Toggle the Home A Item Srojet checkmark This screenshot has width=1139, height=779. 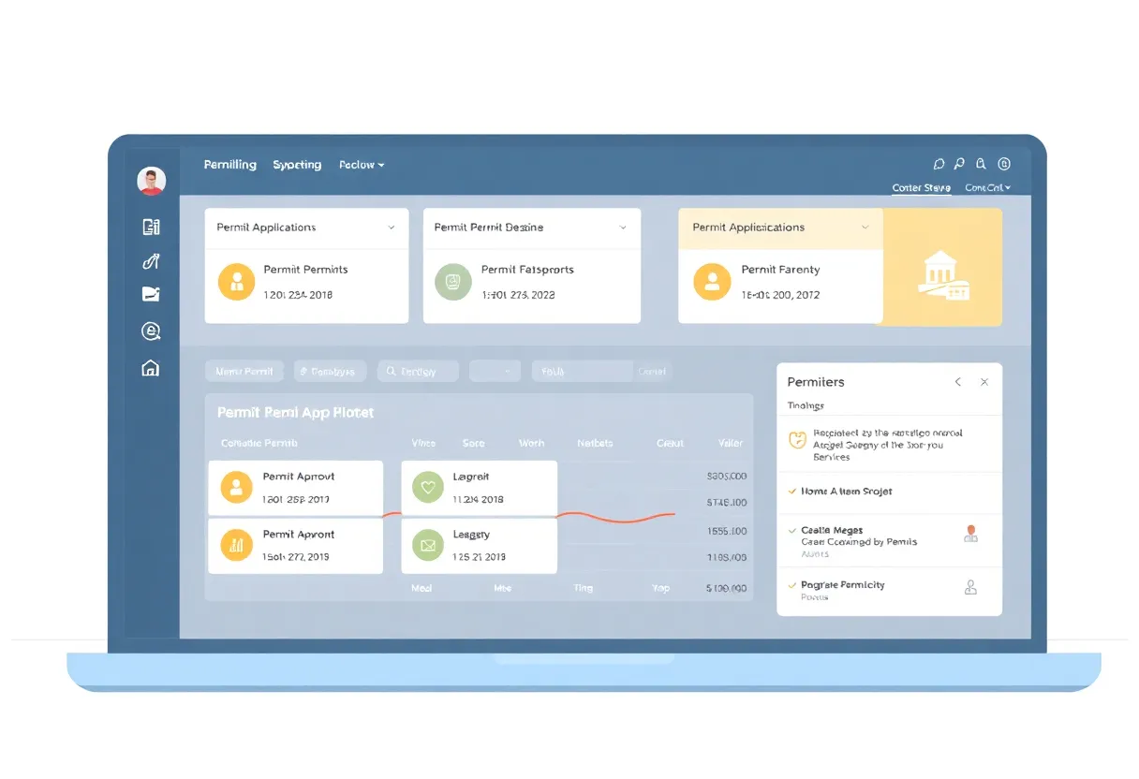(792, 491)
